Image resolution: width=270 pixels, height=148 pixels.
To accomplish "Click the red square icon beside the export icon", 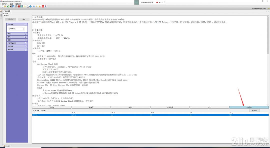I will coord(19,6).
